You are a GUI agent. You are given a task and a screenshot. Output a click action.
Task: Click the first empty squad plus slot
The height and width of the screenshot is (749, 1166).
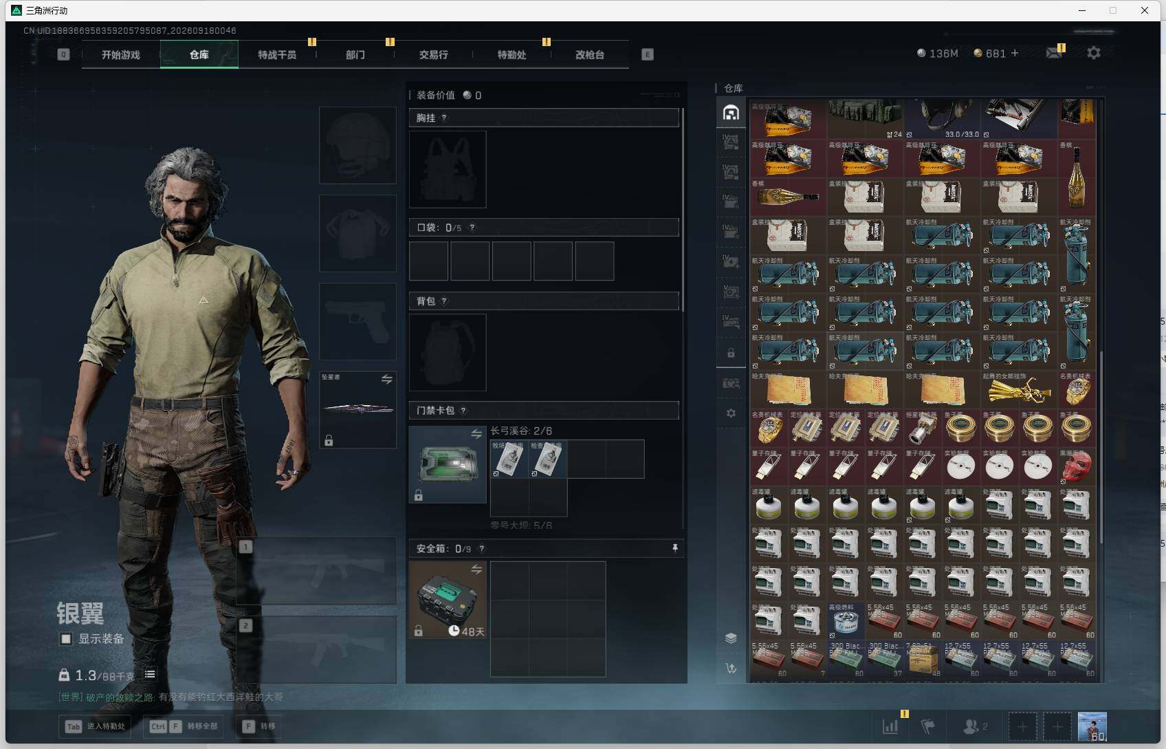tap(1022, 726)
